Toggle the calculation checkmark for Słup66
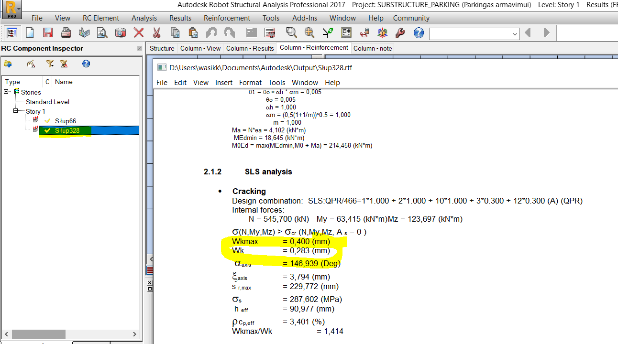Image resolution: width=618 pixels, height=344 pixels. tap(47, 121)
